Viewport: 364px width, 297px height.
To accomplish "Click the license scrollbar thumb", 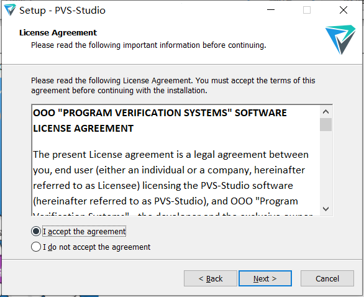I will [325, 124].
